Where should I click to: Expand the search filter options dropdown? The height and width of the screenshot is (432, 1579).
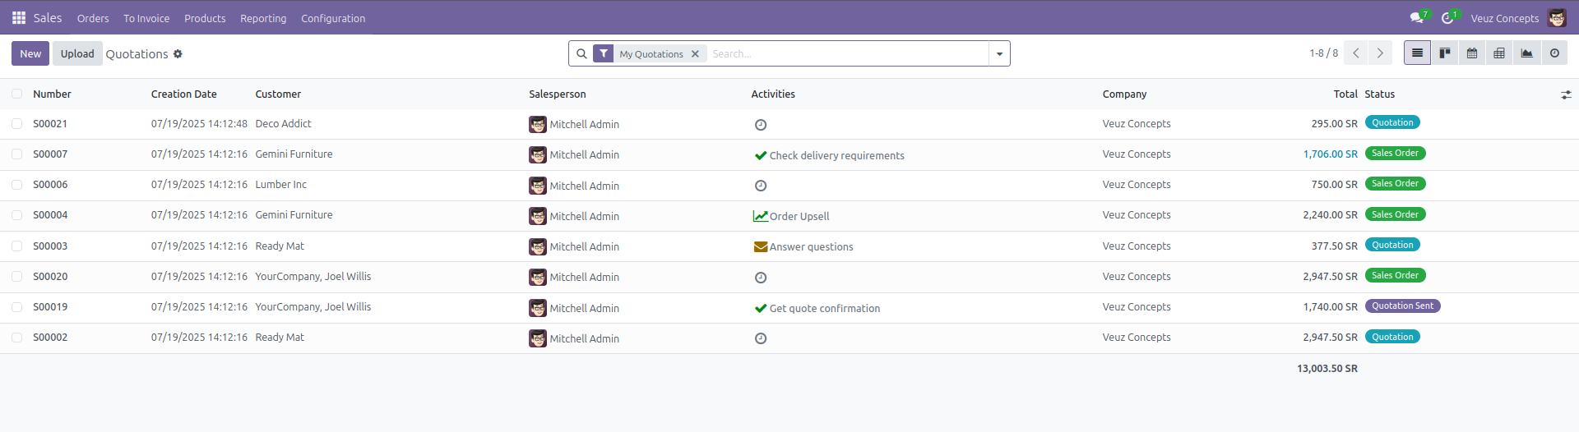tap(999, 54)
